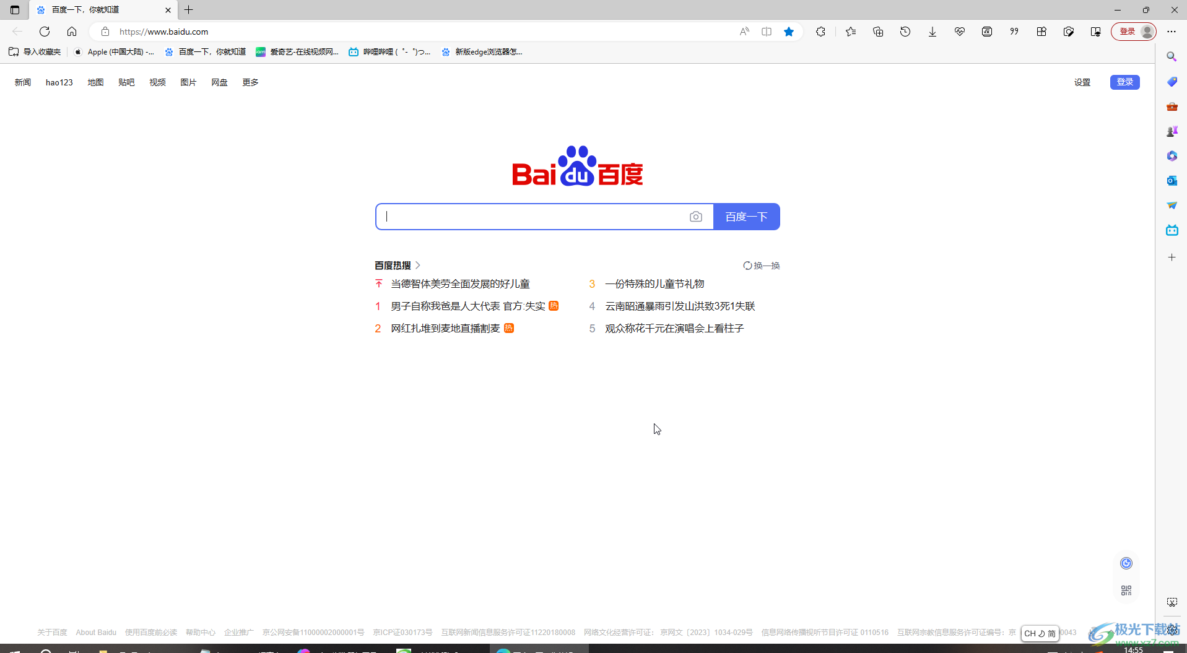Open the Baidu 设置 menu
The width and height of the screenshot is (1187, 653).
pyautogui.click(x=1082, y=82)
